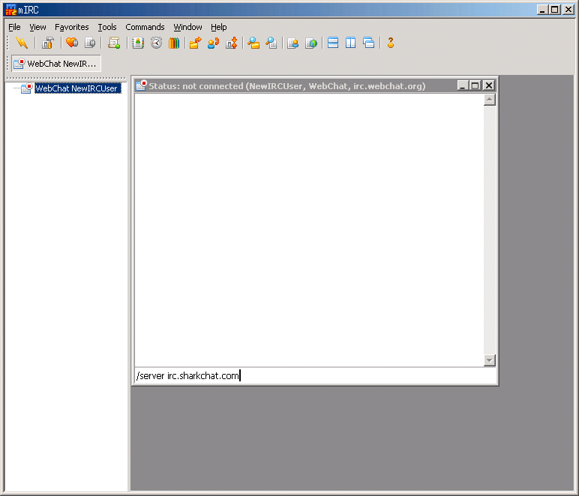The image size is (579, 496).
Task: Click the /server command input box
Action: pyautogui.click(x=315, y=375)
